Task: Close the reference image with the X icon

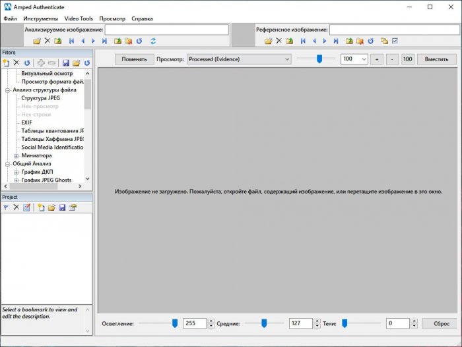Action: coord(279,41)
